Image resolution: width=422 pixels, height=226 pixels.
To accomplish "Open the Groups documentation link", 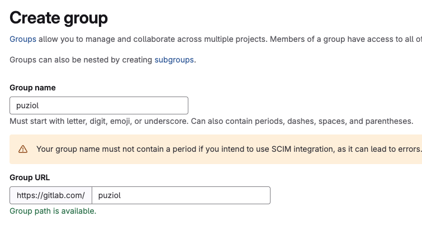I will 23,39.
